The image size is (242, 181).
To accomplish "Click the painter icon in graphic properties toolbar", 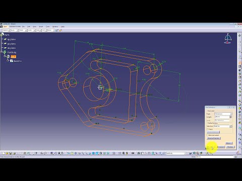I will (x=60, y=30).
